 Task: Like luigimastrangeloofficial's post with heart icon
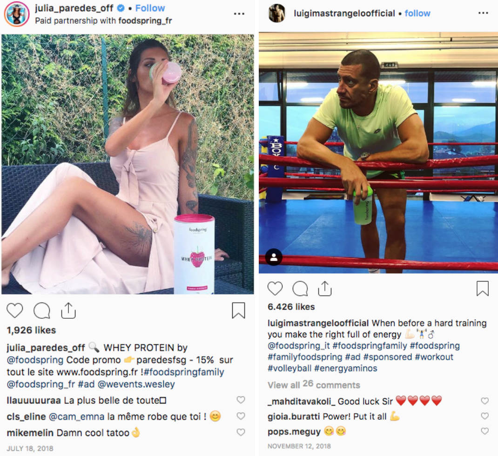click(275, 288)
